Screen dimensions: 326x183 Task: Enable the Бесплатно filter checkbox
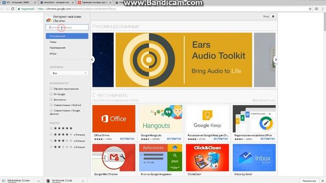[51, 100]
